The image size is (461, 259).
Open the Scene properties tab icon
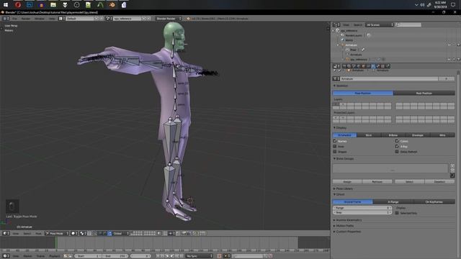[354, 66]
